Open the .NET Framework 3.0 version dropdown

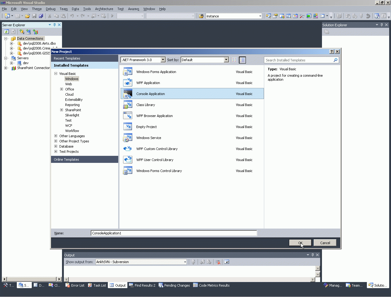click(x=163, y=60)
